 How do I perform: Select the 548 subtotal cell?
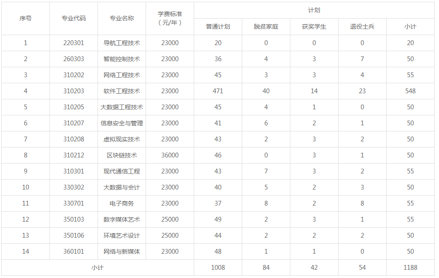(410, 91)
